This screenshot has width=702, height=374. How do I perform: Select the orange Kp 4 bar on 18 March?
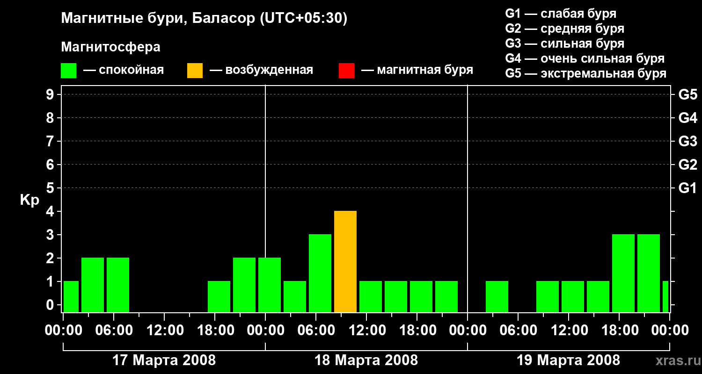[x=345, y=262]
